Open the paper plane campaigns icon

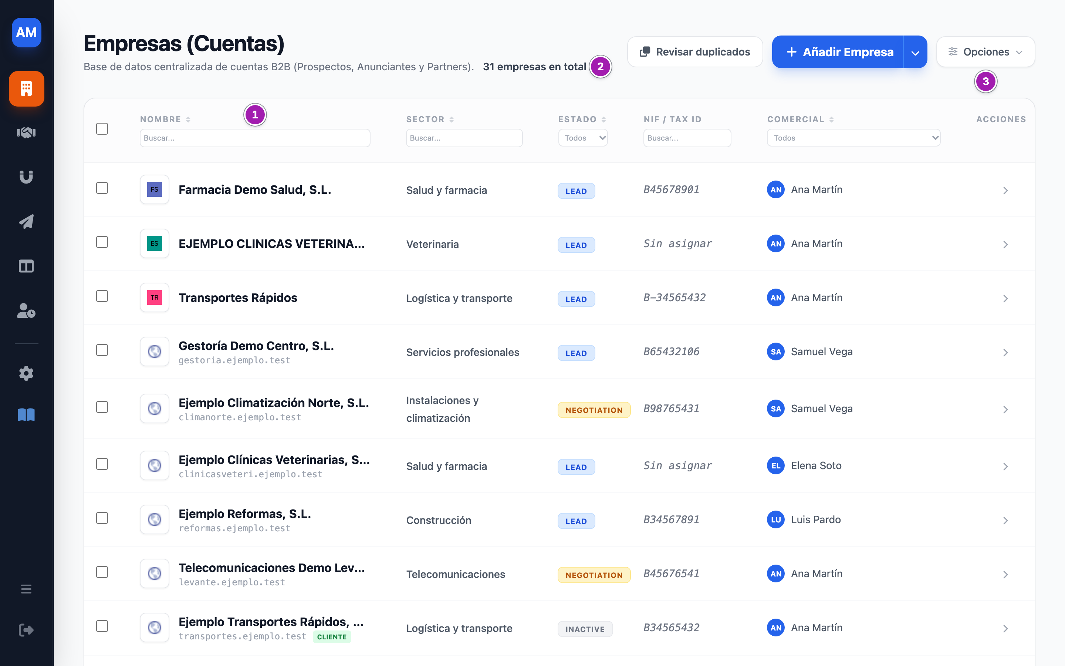26,222
